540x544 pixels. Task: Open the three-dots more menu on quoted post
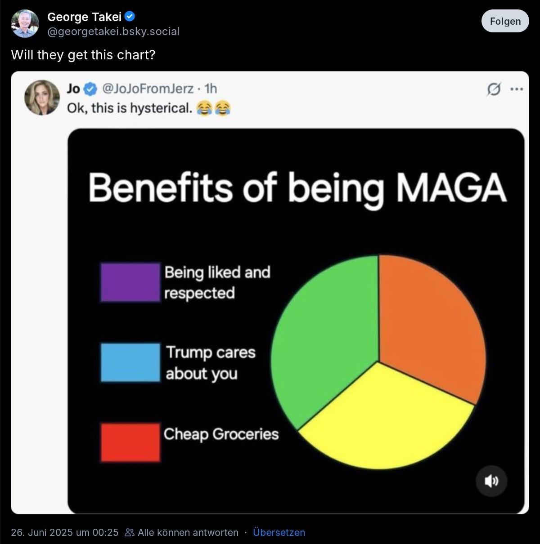[516, 89]
